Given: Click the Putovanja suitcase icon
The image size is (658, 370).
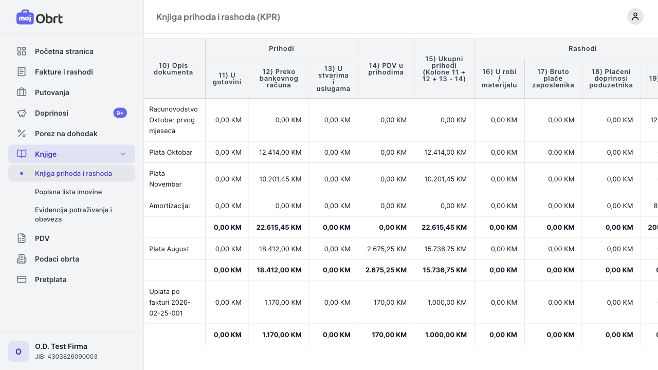Looking at the screenshot, I should click(x=22, y=92).
